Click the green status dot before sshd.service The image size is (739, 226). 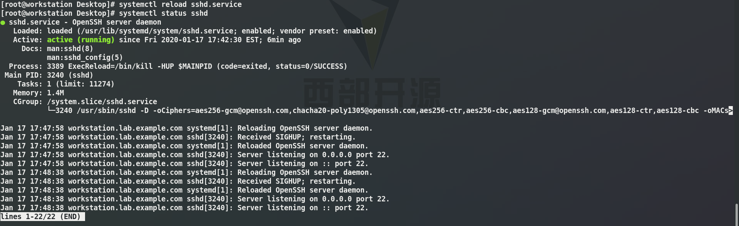3,23
